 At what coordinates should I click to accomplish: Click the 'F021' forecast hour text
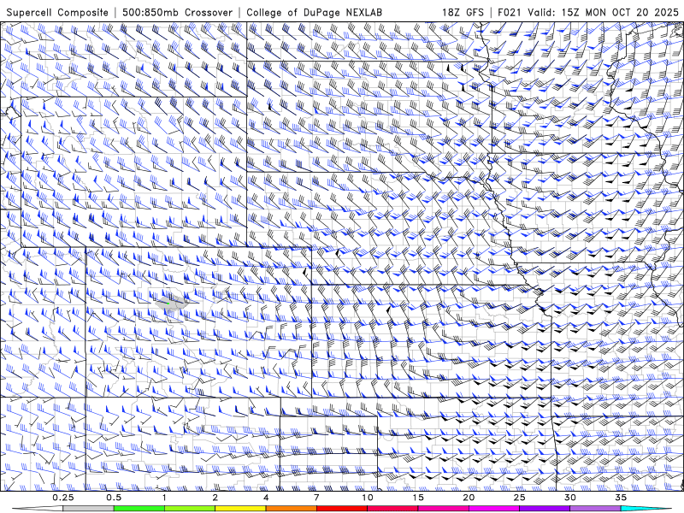coord(510,12)
